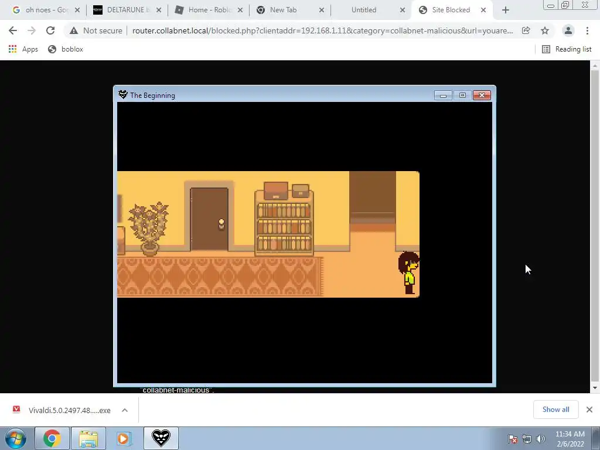The image size is (600, 450).
Task: Open Windows Explorer from the taskbar
Action: tap(88, 438)
